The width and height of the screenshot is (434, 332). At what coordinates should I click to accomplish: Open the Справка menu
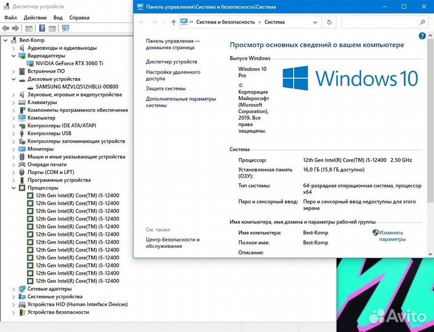pos(79,18)
